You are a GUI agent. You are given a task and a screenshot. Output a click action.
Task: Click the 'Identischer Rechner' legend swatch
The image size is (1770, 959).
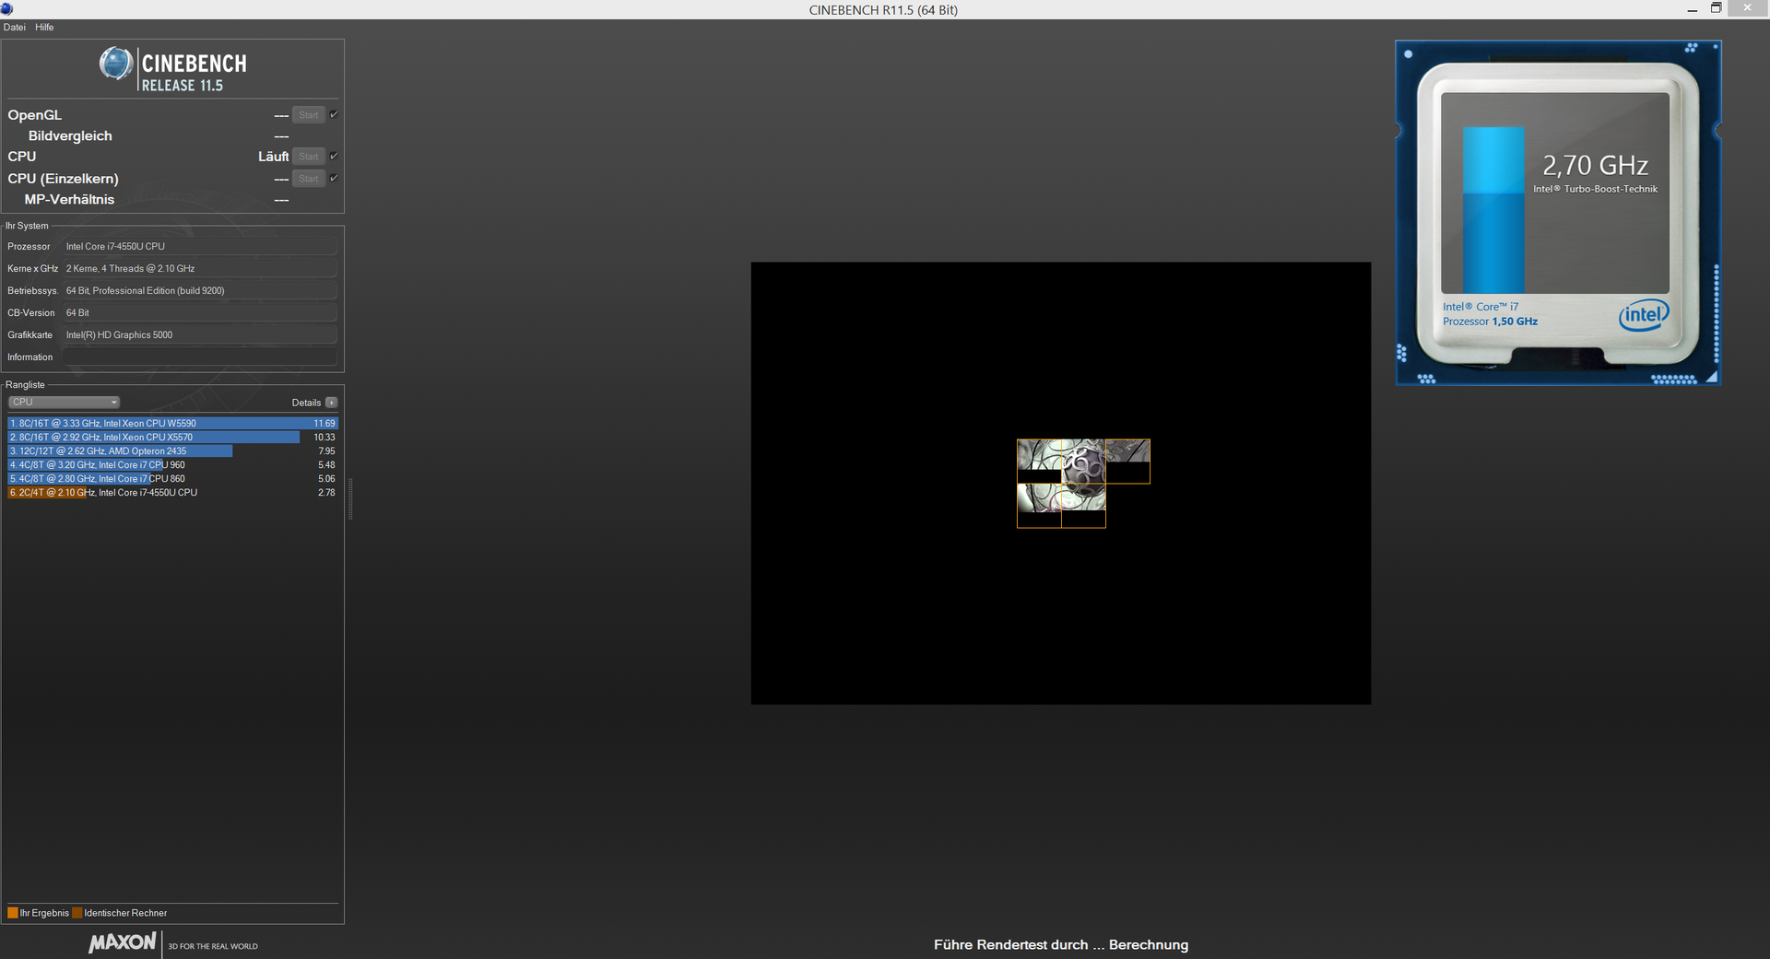tap(77, 913)
